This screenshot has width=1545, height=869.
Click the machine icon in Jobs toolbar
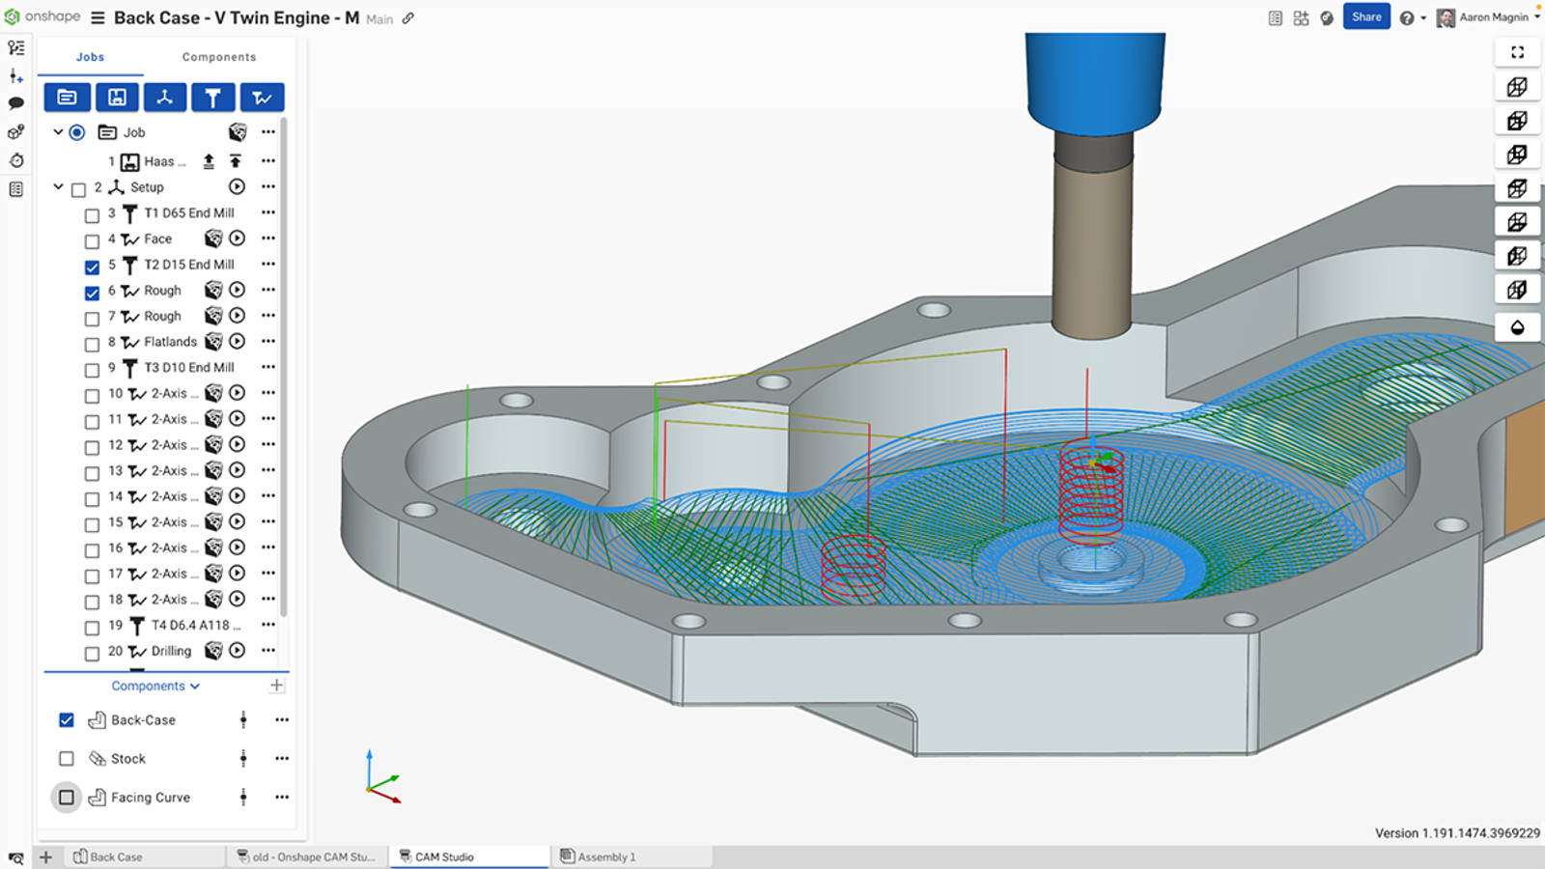coord(117,98)
